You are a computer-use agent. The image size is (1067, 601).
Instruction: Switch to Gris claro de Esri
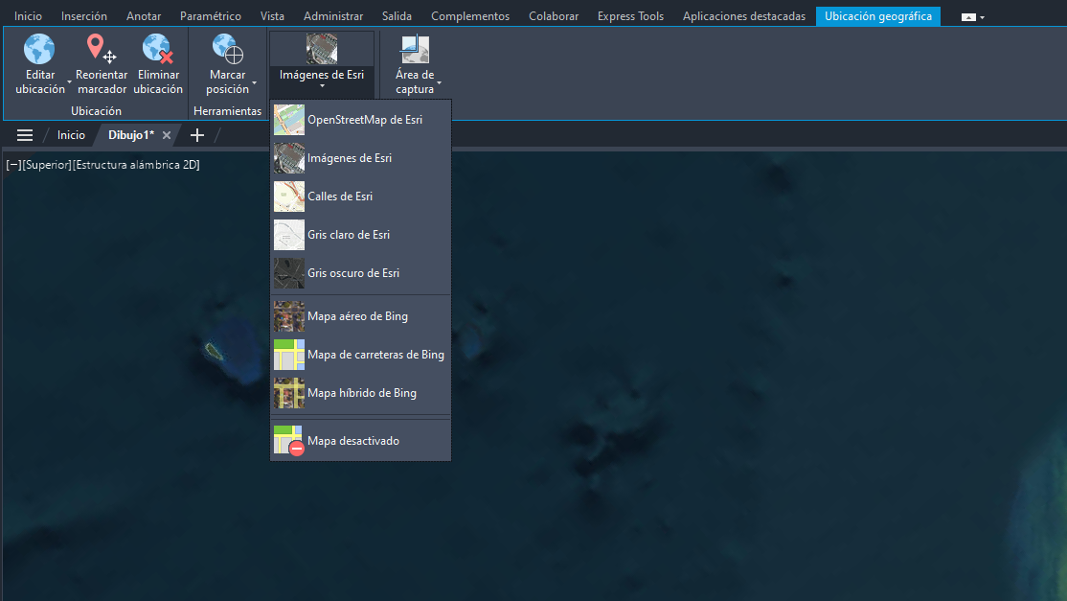point(361,235)
